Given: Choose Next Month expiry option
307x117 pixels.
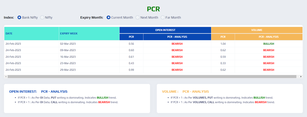Looking at the screenshot, I should coord(137,18).
